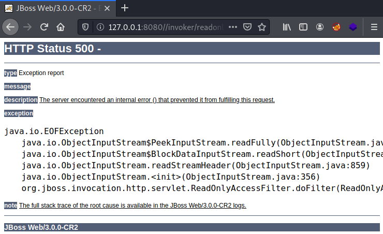Click the 'type' label
This screenshot has width=383, height=234.
(x=10, y=73)
